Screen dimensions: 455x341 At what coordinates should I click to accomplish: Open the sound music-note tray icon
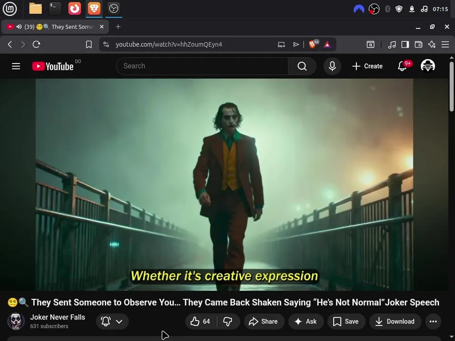[424, 9]
